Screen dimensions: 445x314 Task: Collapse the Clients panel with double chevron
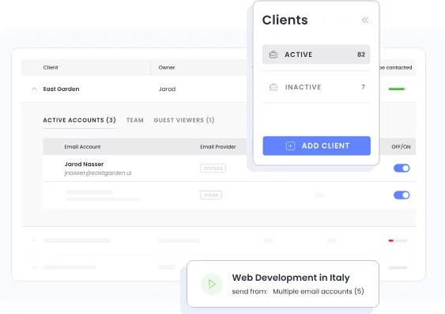[365, 20]
